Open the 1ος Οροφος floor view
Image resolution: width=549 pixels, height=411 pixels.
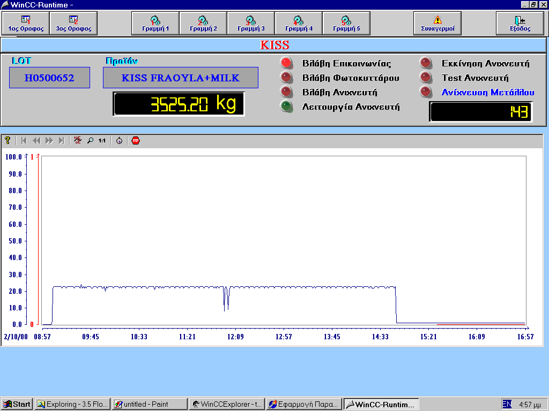click(x=26, y=24)
